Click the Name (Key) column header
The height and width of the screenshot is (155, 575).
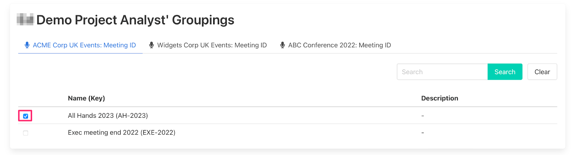click(x=86, y=98)
